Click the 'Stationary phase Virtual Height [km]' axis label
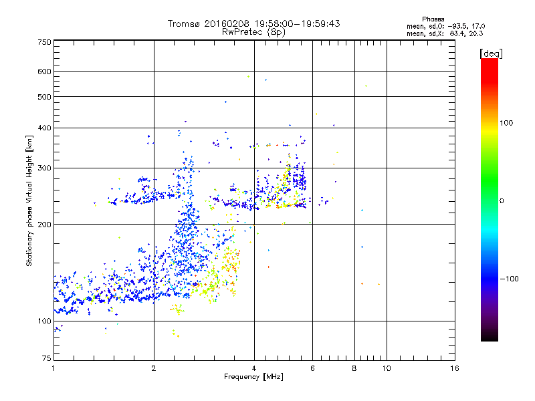Viewport: 535px width, 401px height. click(x=29, y=200)
